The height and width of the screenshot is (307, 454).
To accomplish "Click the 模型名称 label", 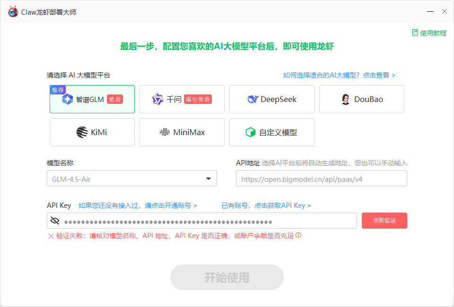I will tap(60, 163).
